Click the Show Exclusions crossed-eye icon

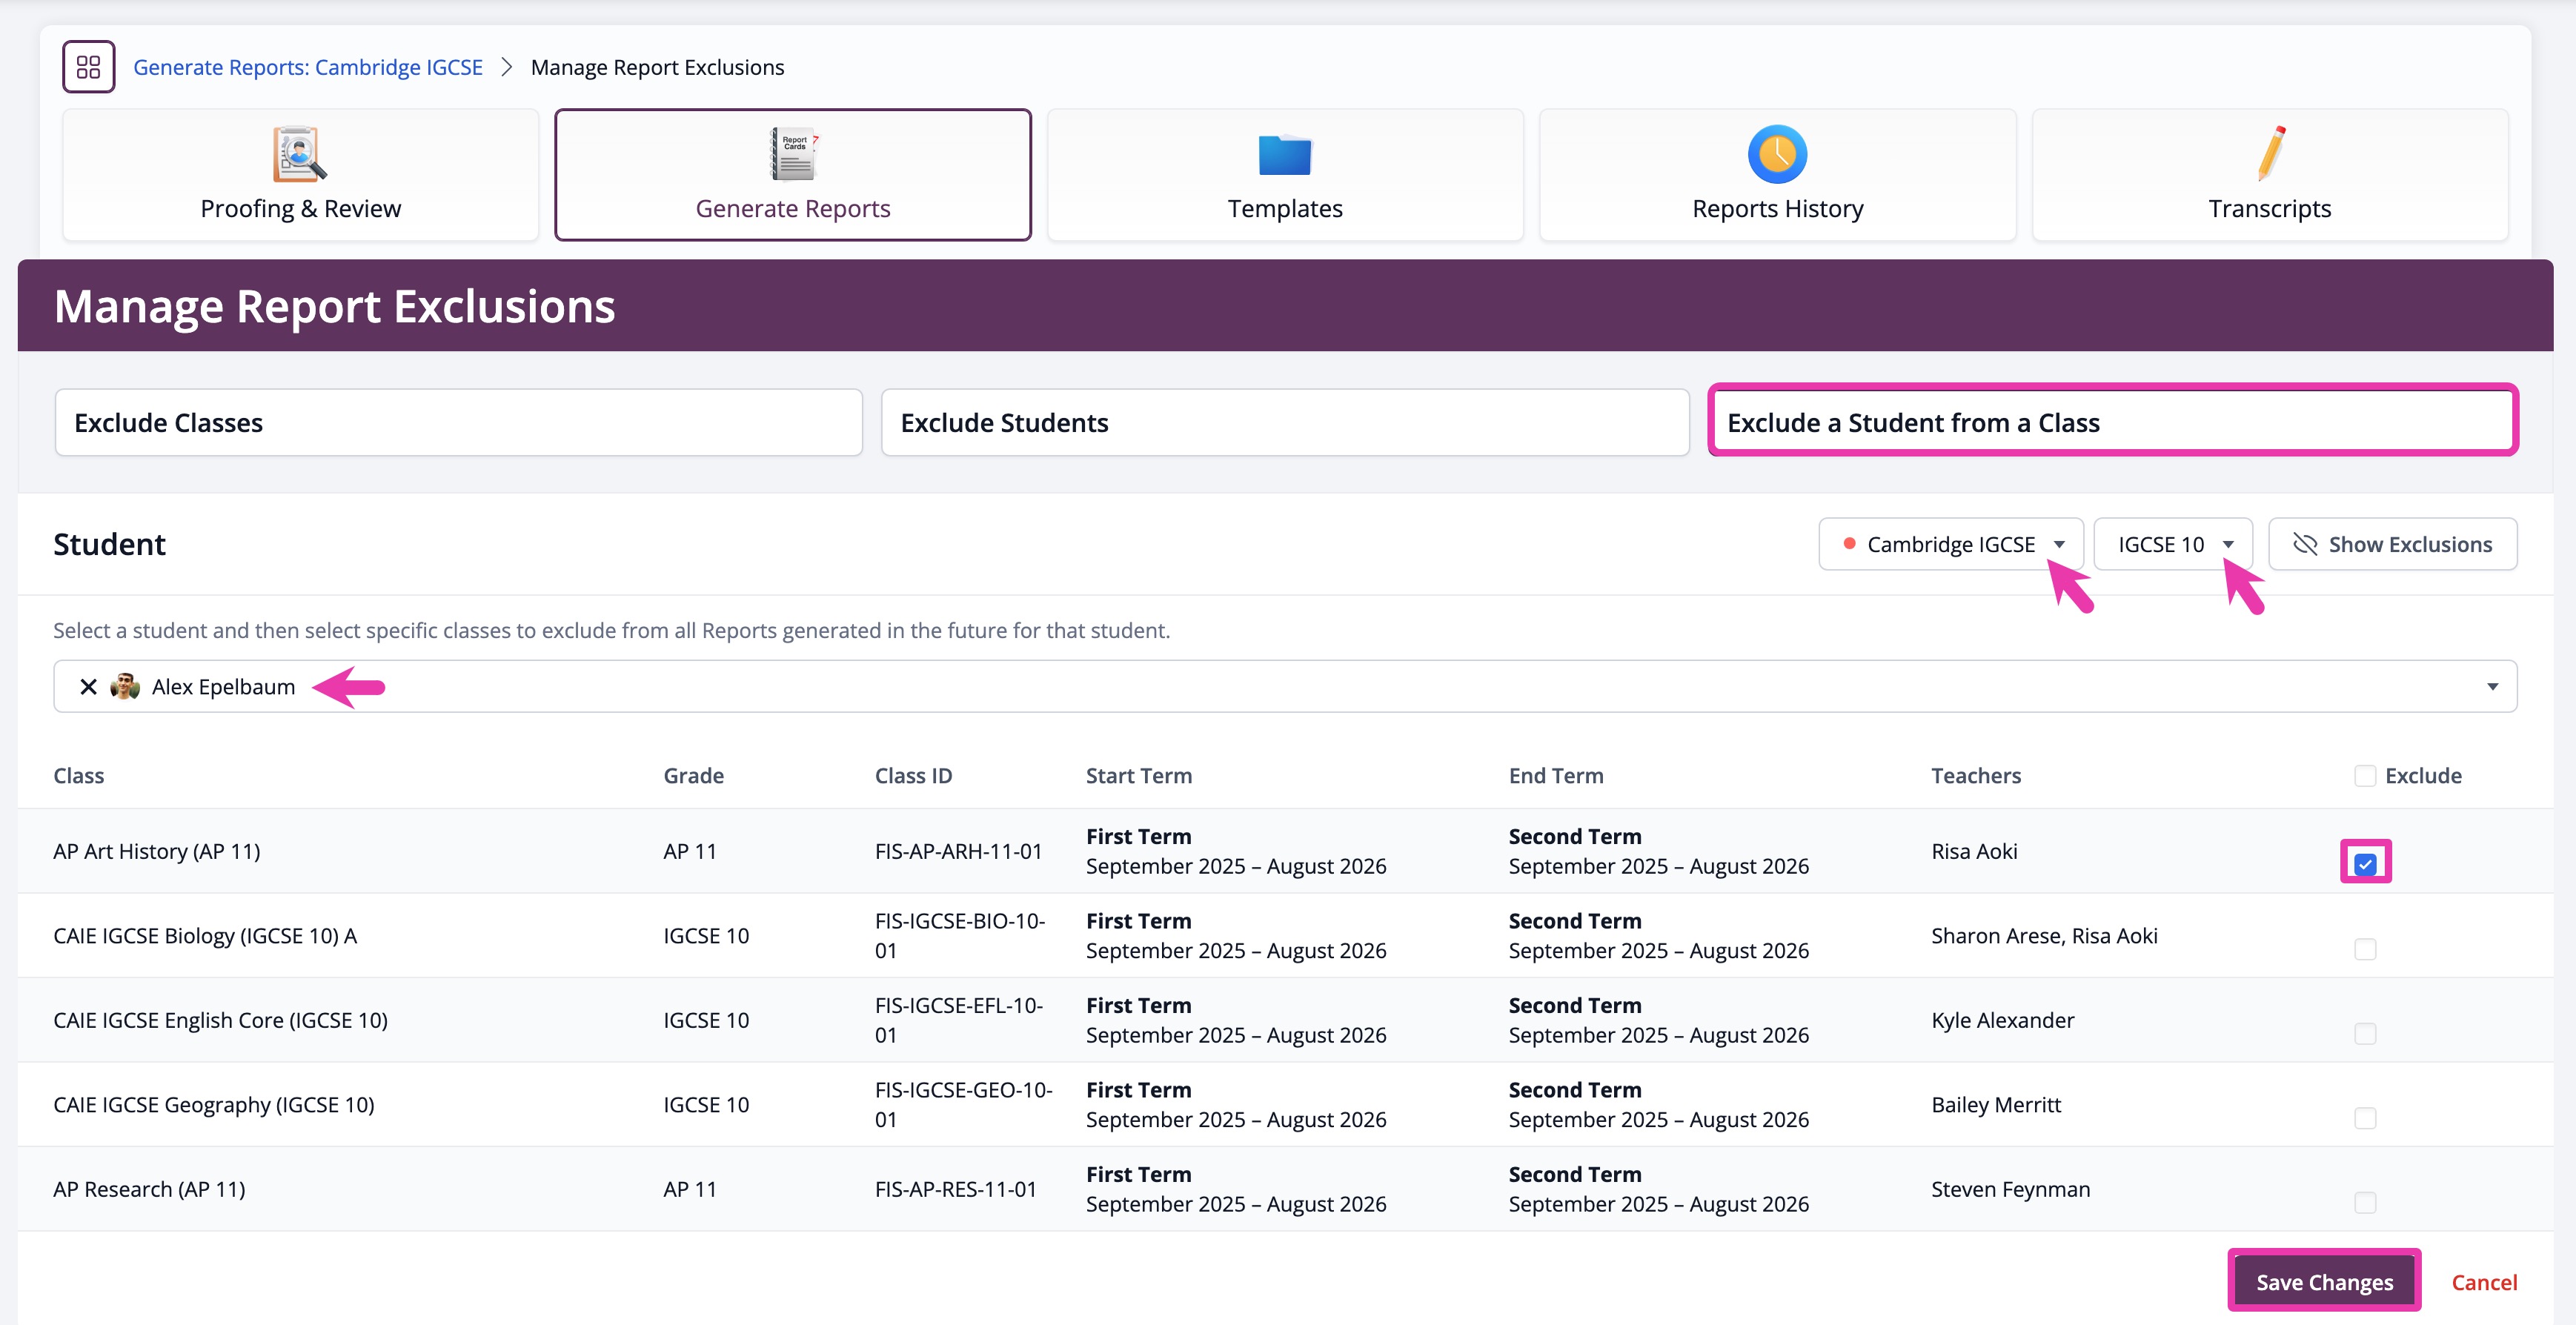click(2305, 544)
